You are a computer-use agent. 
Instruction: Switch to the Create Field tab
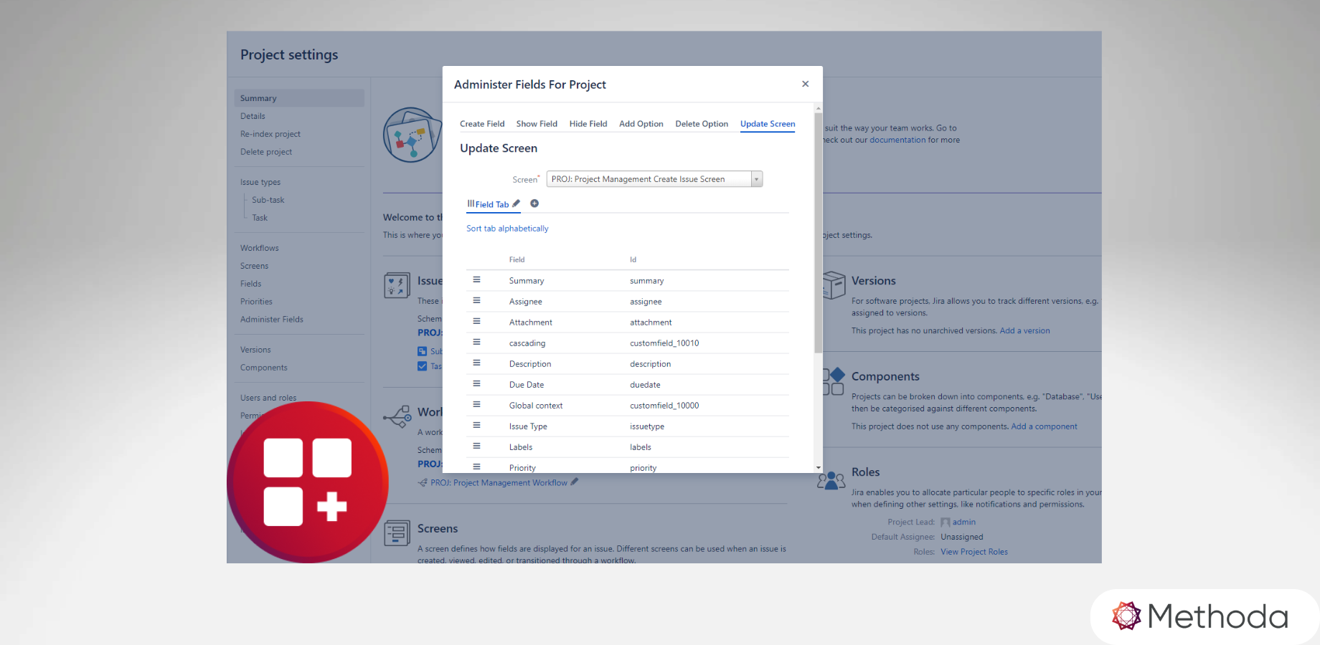pyautogui.click(x=482, y=124)
